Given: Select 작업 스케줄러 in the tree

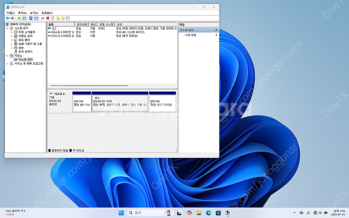Looking at the screenshot, I should [x=27, y=32].
